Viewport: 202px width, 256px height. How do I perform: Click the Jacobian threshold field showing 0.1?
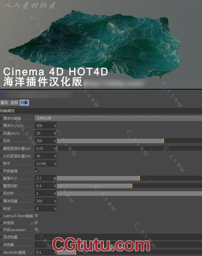tap(44, 252)
